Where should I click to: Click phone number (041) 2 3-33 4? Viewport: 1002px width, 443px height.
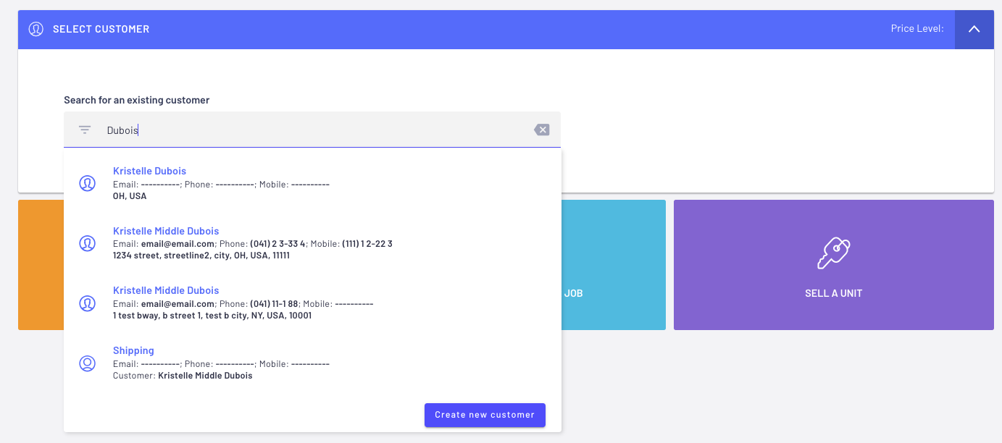pos(278,244)
